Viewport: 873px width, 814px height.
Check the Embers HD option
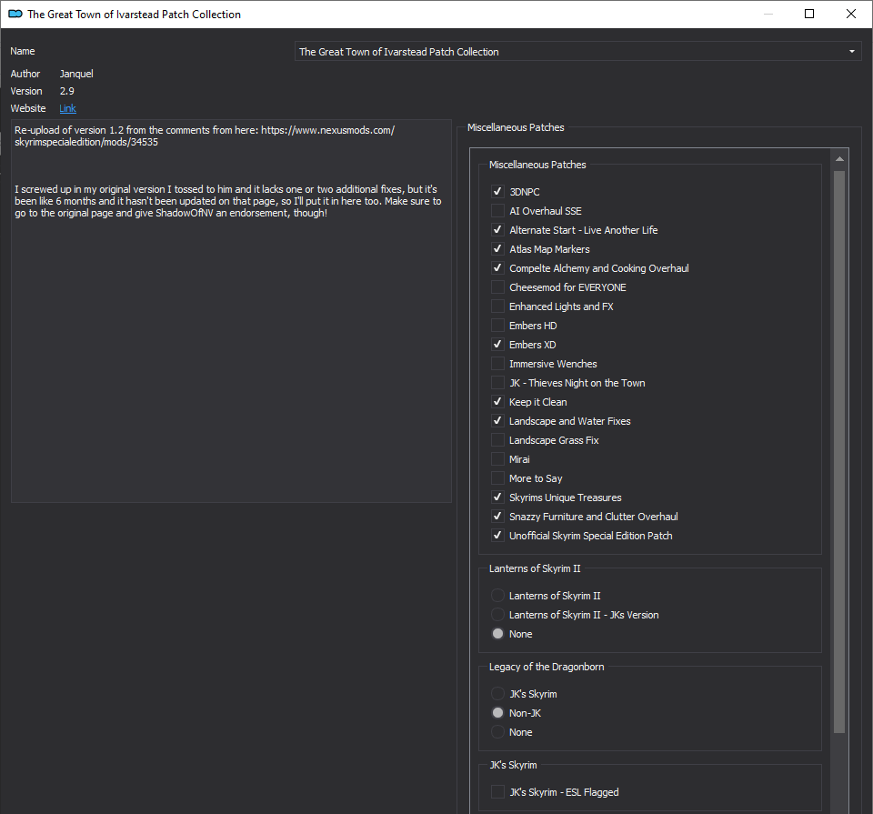497,326
